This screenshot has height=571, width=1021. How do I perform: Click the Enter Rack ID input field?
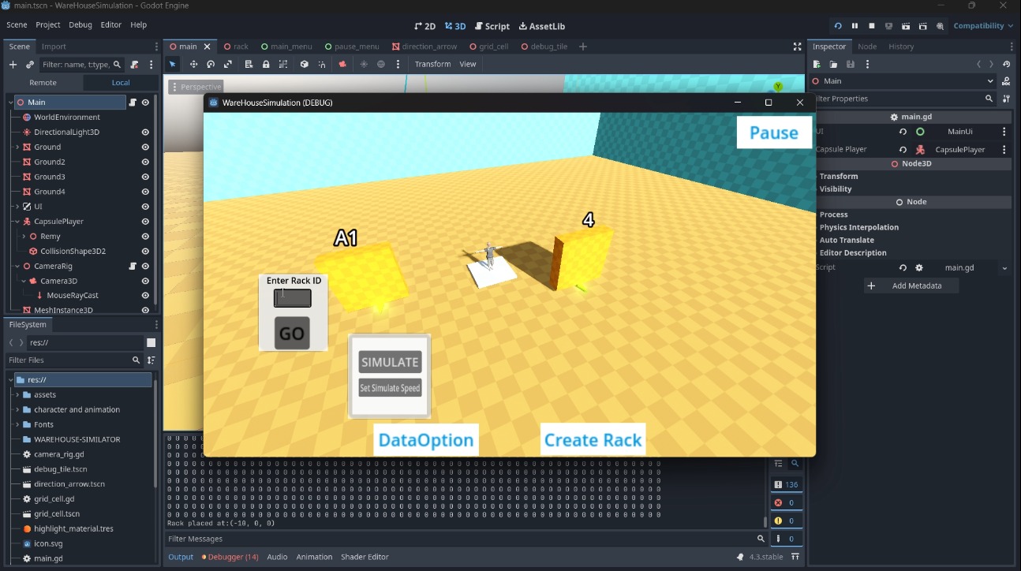point(292,298)
